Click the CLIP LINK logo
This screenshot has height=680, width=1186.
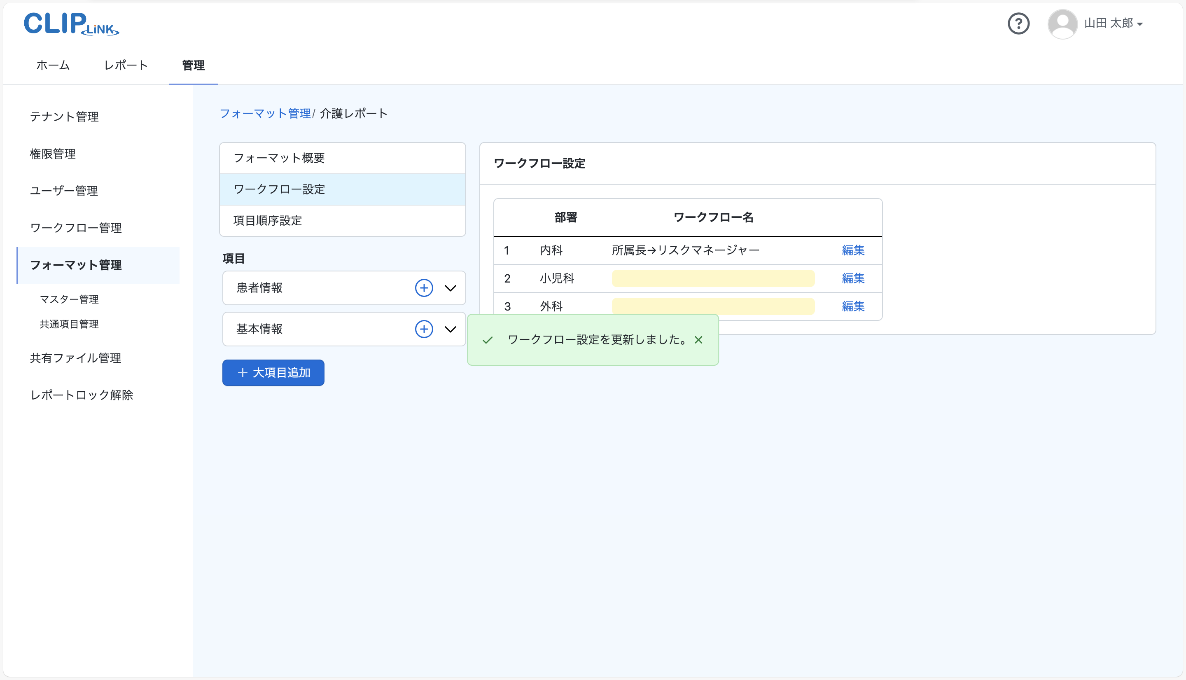pyautogui.click(x=71, y=23)
